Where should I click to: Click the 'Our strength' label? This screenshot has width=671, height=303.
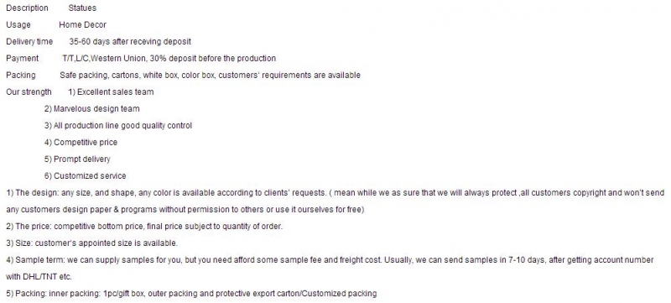pyautogui.click(x=29, y=92)
